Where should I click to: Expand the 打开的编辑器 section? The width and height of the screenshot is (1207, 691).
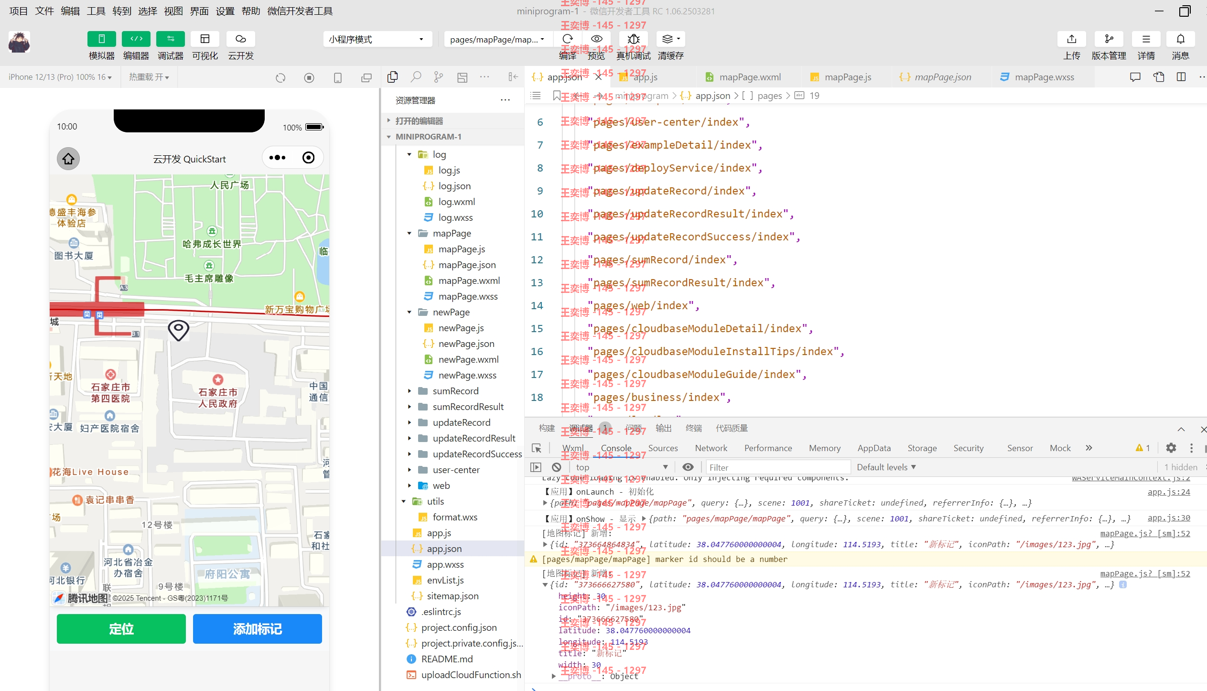click(453, 121)
